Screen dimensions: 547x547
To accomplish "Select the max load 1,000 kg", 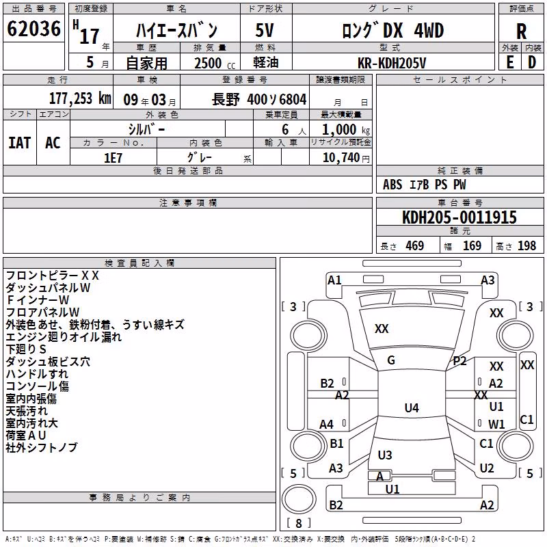I will [x=346, y=130].
